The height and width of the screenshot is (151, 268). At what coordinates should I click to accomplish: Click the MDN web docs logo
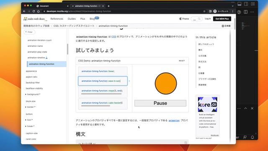[x=35, y=19]
